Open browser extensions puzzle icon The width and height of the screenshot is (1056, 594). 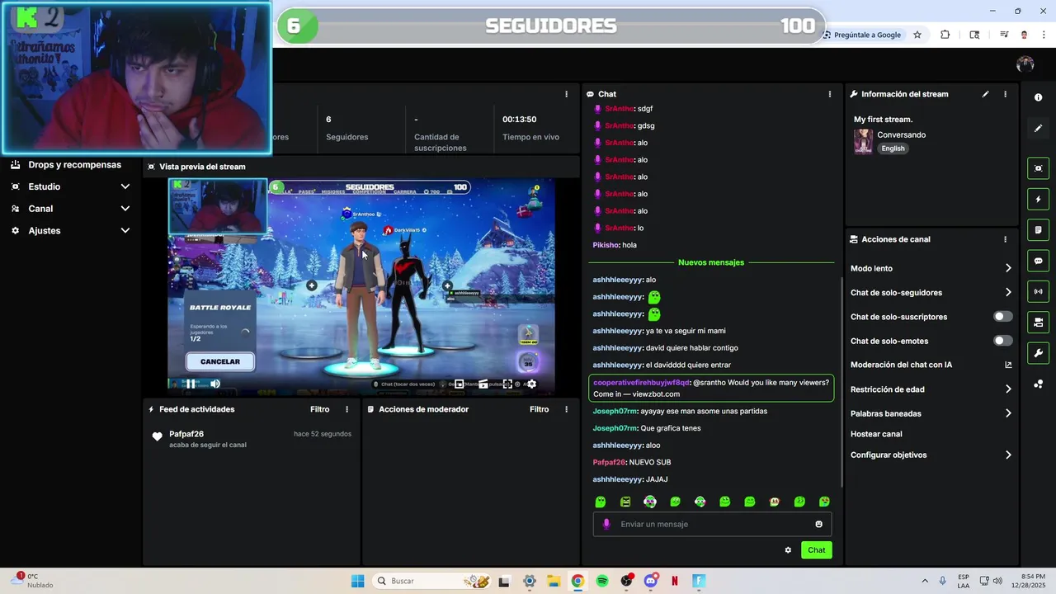point(945,35)
